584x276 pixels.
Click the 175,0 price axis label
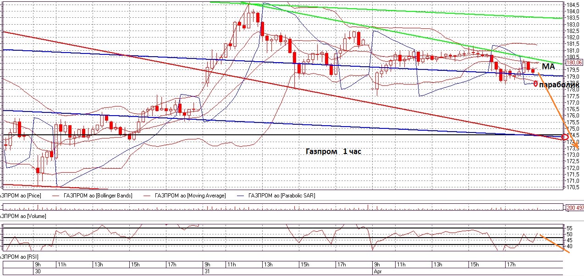[x=573, y=129]
